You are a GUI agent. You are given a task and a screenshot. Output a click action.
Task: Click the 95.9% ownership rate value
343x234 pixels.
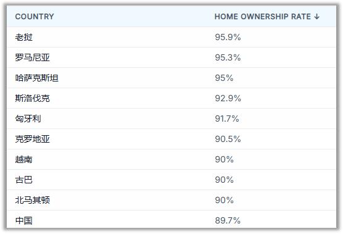tap(228, 37)
